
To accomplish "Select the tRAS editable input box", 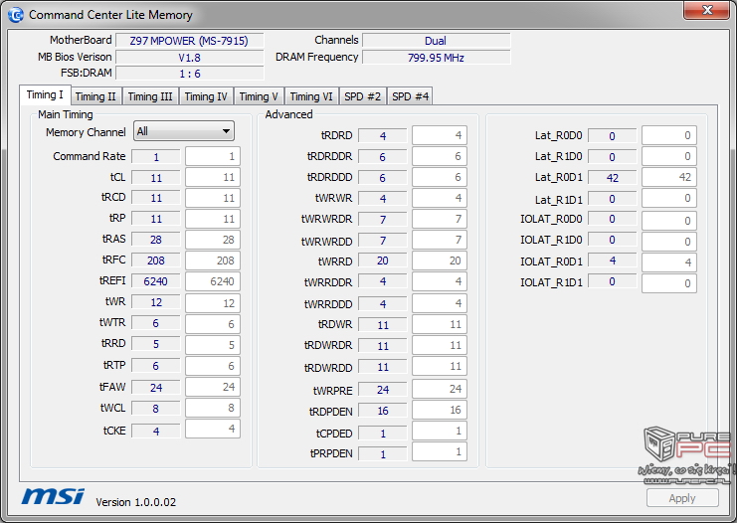I will coord(212,240).
